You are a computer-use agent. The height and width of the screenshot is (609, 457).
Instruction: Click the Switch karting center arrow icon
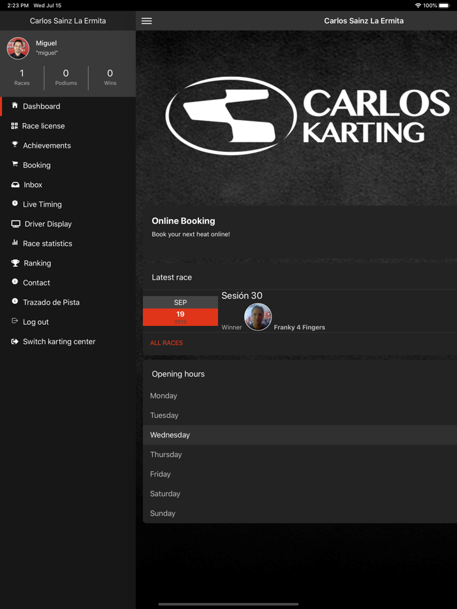click(15, 342)
